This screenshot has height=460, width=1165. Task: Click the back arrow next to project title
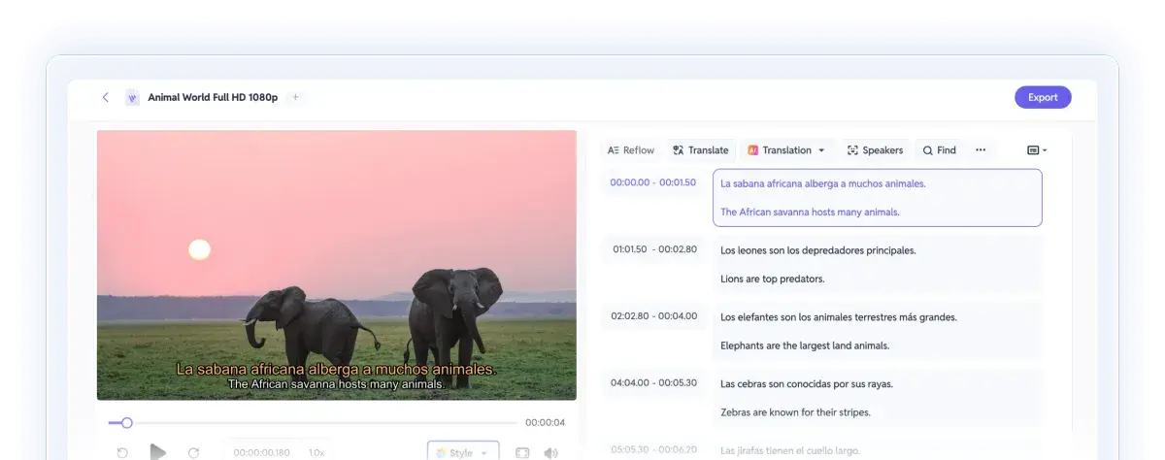click(105, 97)
